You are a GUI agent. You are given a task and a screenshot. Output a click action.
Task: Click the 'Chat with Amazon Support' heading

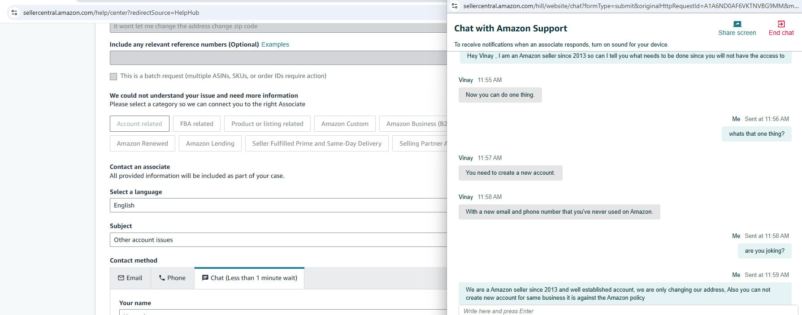point(511,29)
